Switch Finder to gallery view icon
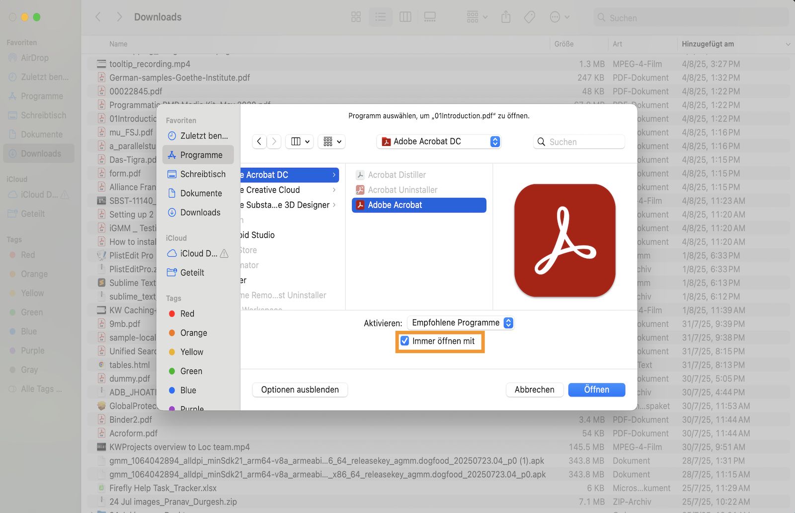795x513 pixels. 429,17
